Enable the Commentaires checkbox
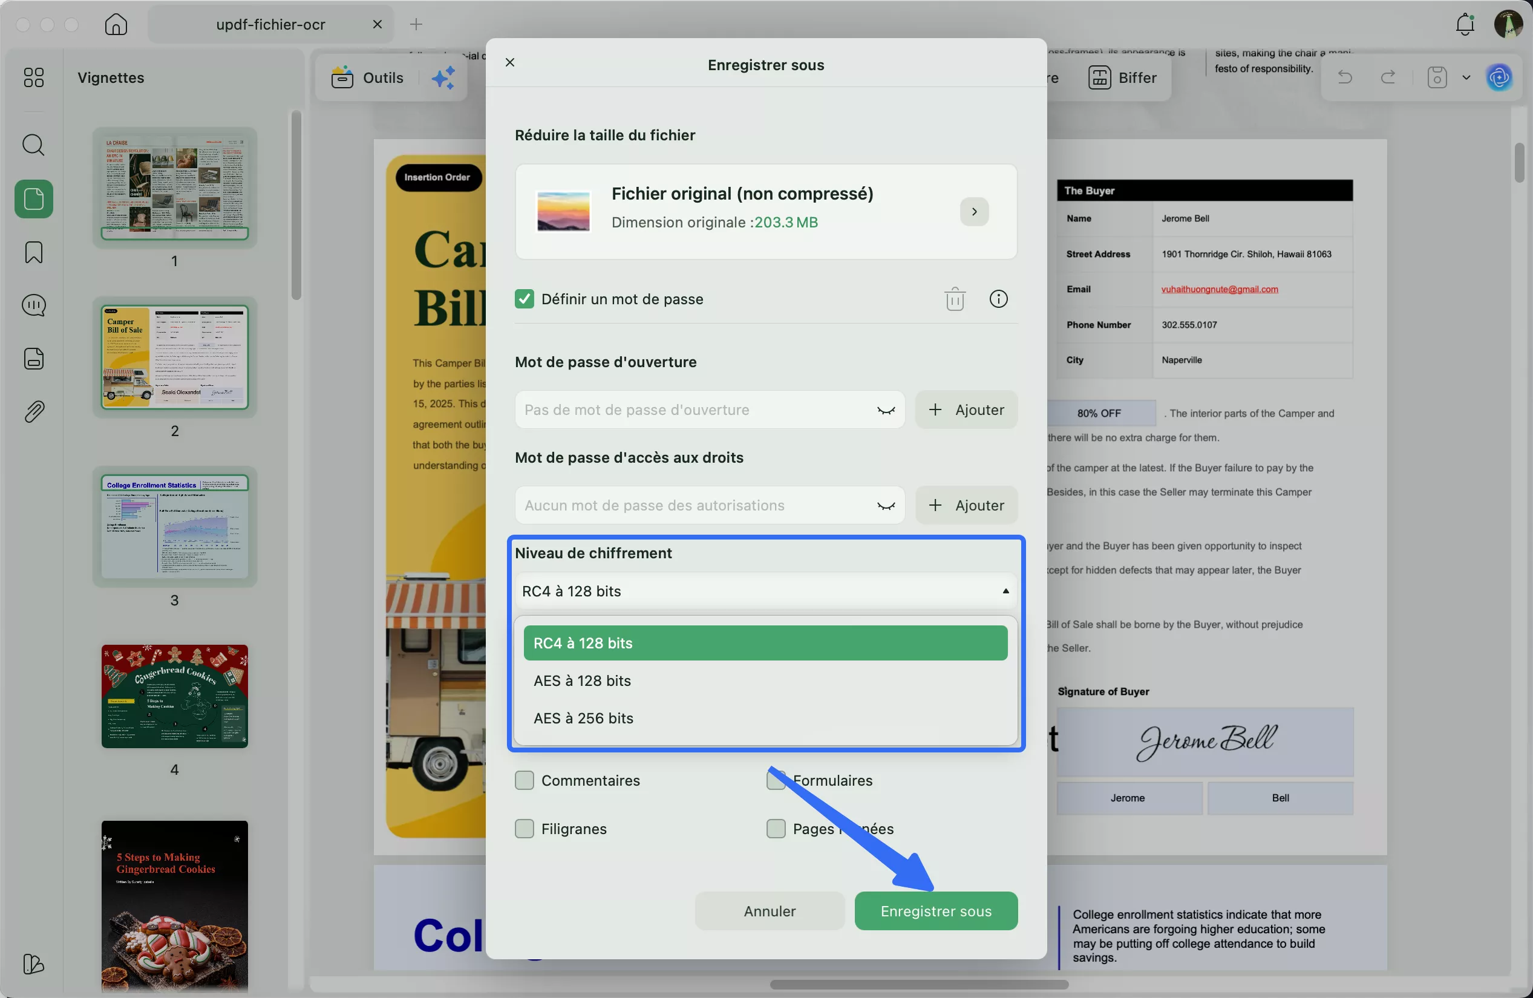The height and width of the screenshot is (998, 1533). click(x=525, y=780)
